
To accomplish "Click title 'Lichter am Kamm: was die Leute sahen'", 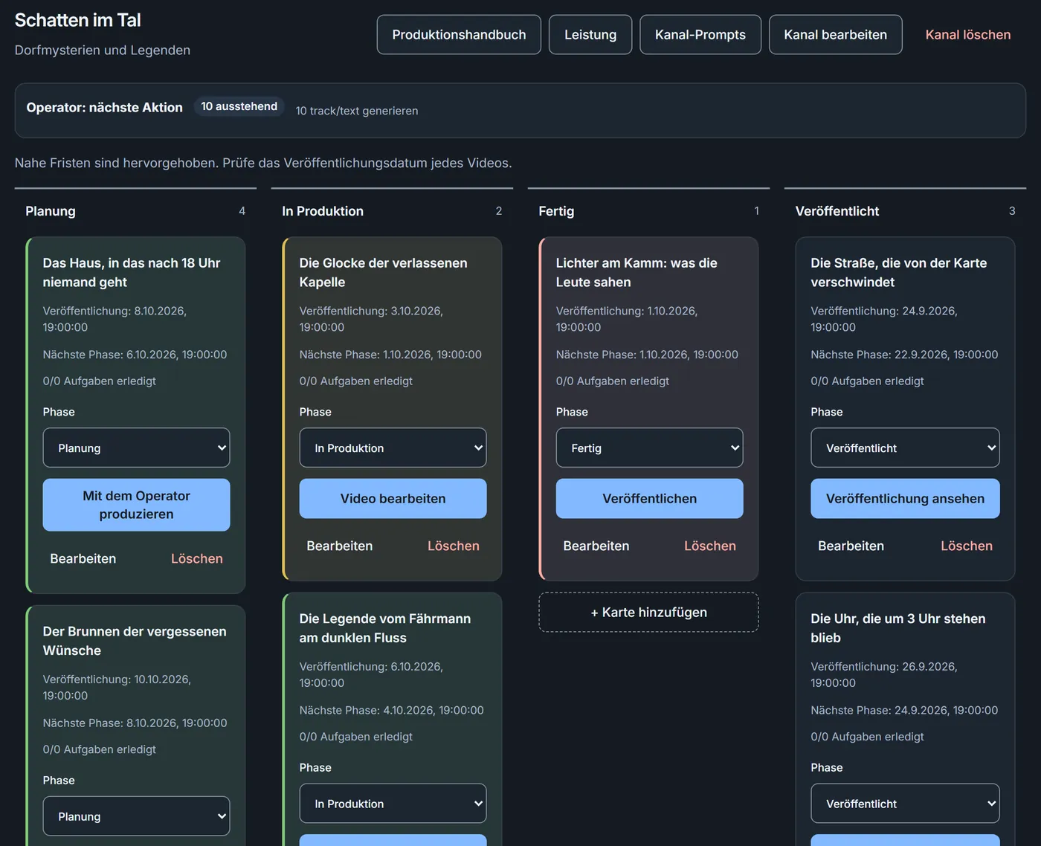I will (x=636, y=273).
